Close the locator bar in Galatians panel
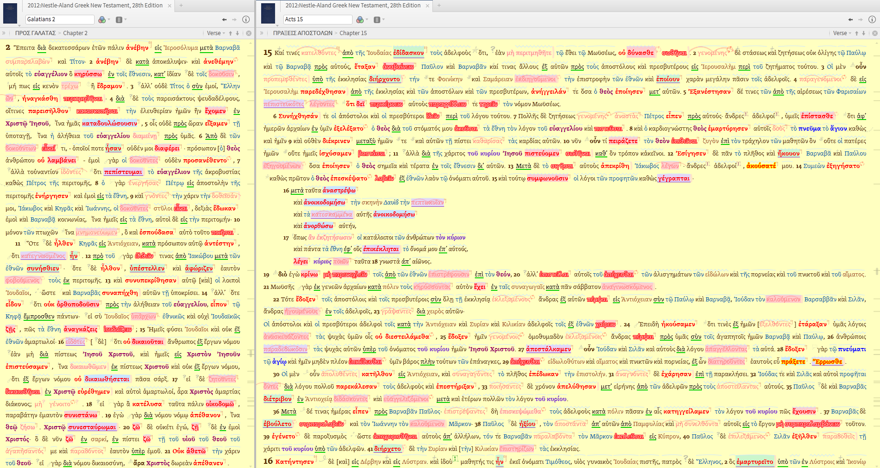The width and height of the screenshot is (880, 468). (249, 33)
